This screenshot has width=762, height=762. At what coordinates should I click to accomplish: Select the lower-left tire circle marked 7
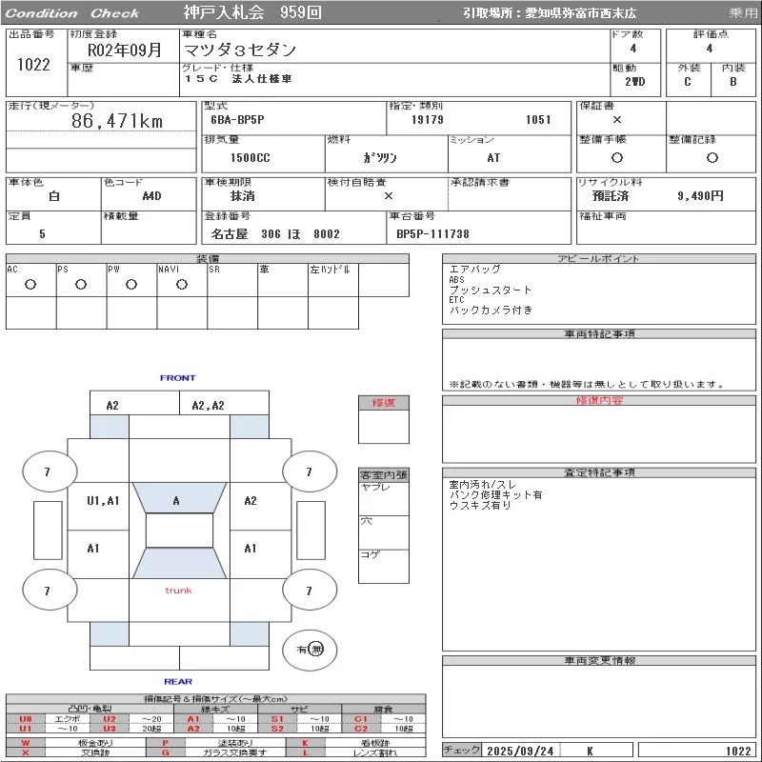tap(48, 592)
